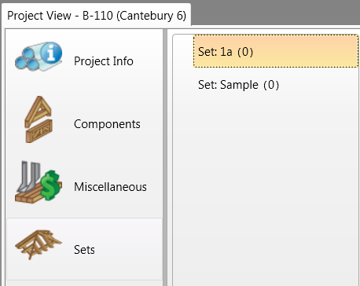
Task: Click the gray metal hanger in the Miscellaneous icon
Action: pos(29,175)
